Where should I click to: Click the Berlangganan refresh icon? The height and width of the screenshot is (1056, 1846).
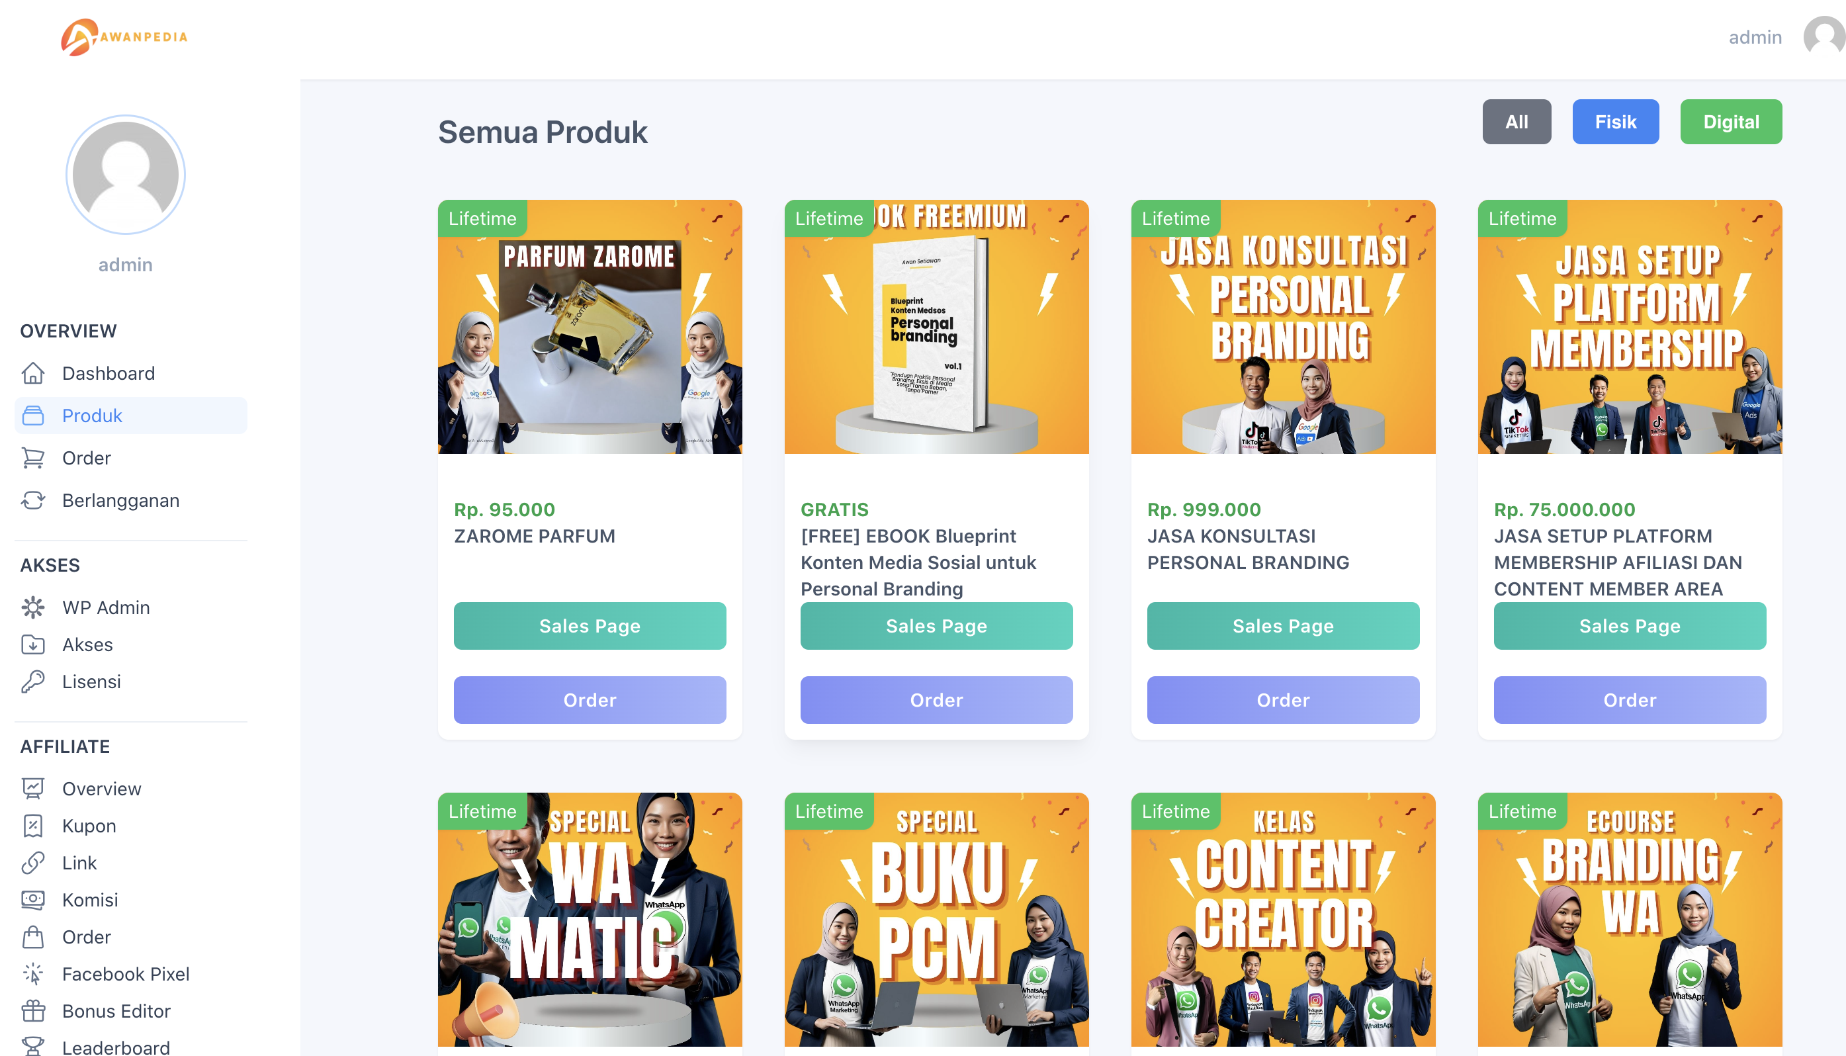click(x=32, y=500)
